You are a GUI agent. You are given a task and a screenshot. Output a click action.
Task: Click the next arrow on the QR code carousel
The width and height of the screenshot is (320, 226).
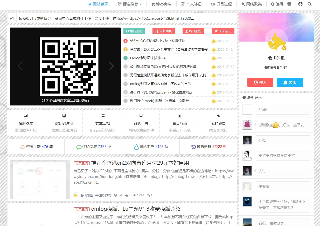pyautogui.click(x=112, y=66)
